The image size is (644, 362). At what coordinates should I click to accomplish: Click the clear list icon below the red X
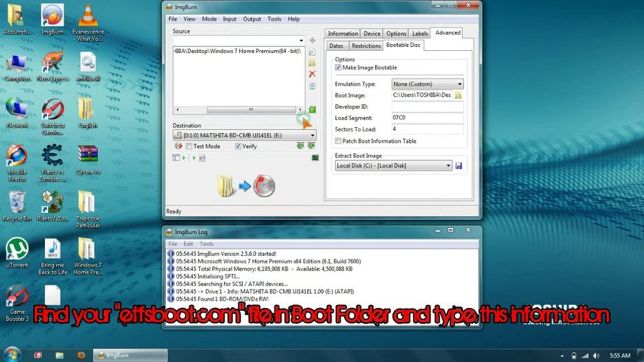(x=312, y=86)
